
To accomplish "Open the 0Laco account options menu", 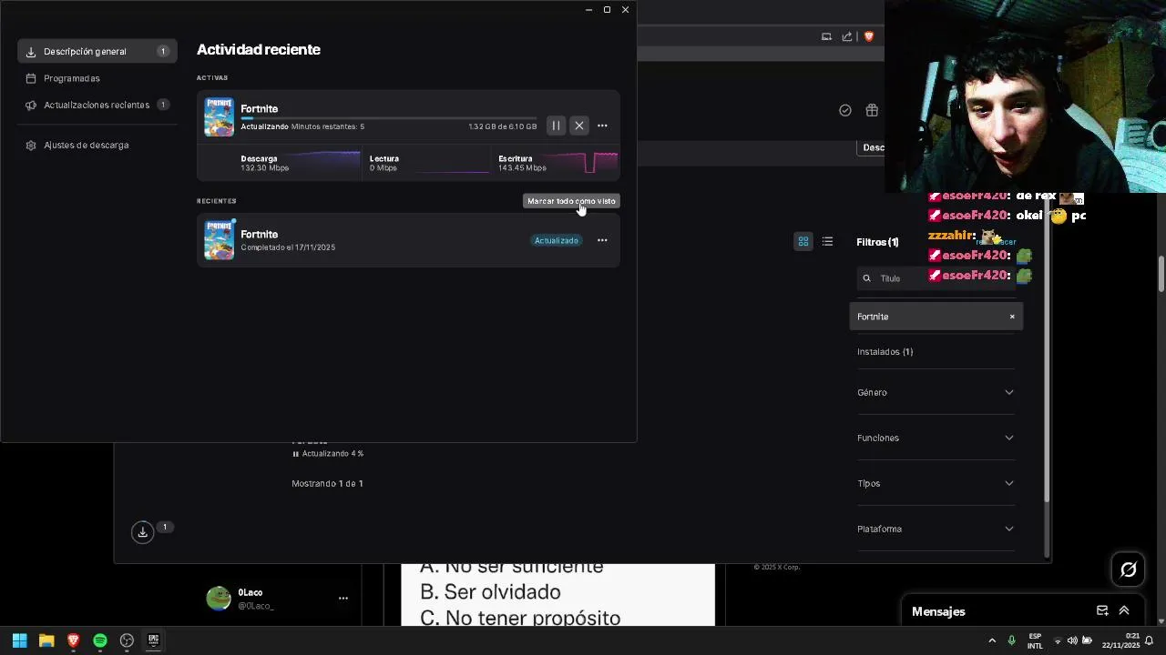I will 343,598.
